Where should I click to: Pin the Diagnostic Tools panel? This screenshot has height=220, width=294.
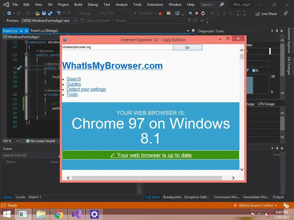(277, 31)
